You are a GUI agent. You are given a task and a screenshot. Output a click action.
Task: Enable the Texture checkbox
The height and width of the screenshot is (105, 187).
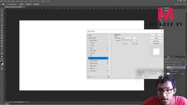pos(90,45)
